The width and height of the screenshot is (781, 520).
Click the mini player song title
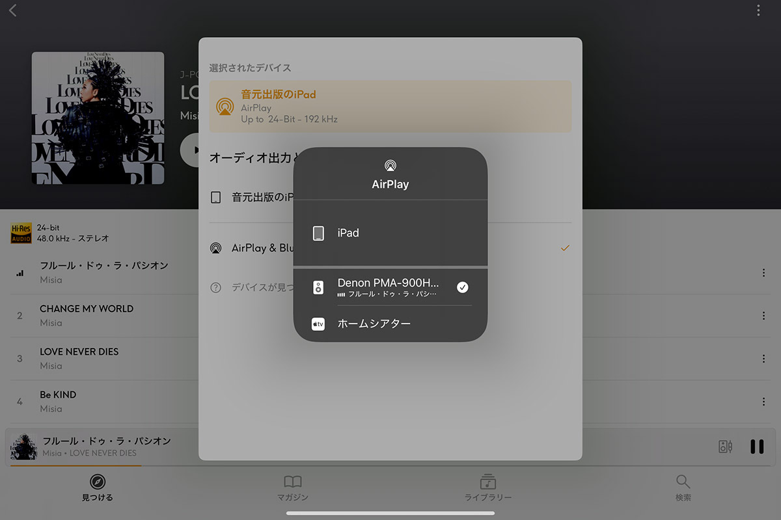tap(107, 441)
